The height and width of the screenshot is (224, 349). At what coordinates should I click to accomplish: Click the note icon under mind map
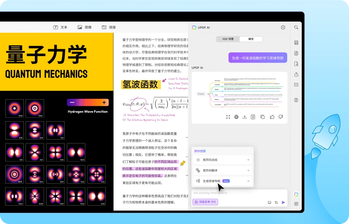point(253,117)
